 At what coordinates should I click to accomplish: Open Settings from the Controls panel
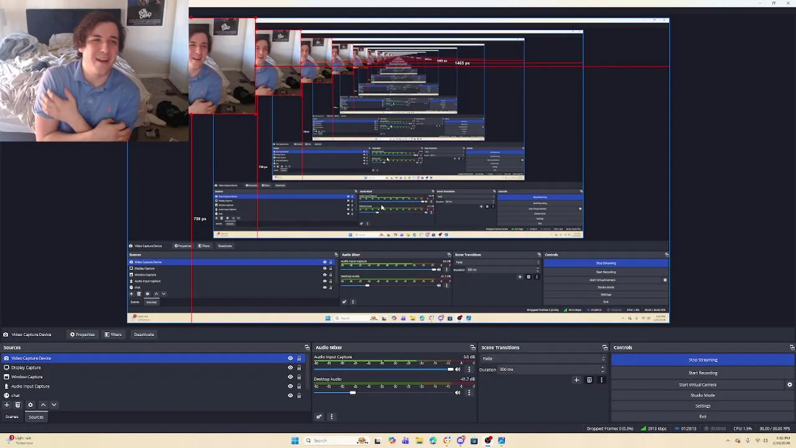703,406
